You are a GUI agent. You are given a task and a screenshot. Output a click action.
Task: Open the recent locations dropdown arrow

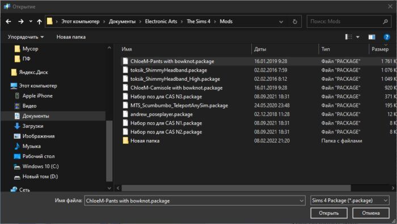pyautogui.click(x=31, y=22)
